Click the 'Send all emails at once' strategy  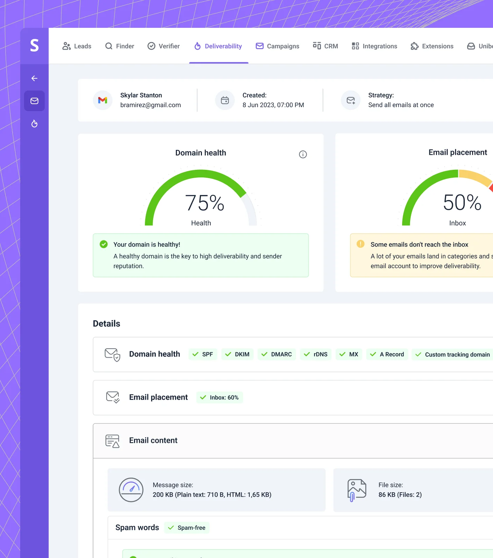(401, 105)
